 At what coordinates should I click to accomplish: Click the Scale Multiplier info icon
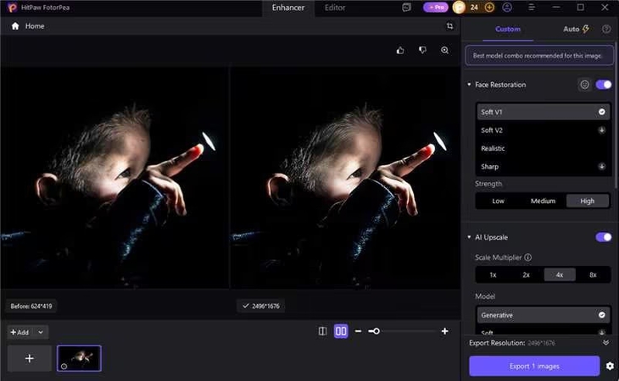pyautogui.click(x=527, y=257)
